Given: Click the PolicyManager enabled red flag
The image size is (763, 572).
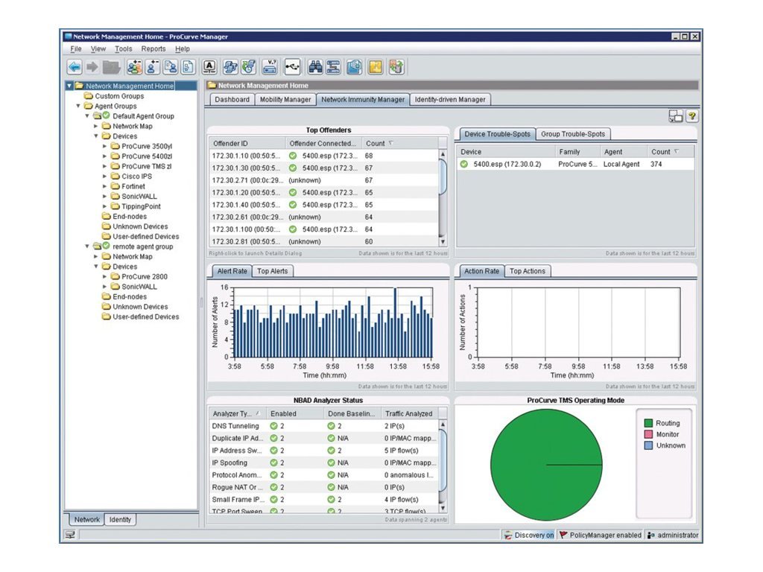Looking at the screenshot, I should [x=563, y=535].
